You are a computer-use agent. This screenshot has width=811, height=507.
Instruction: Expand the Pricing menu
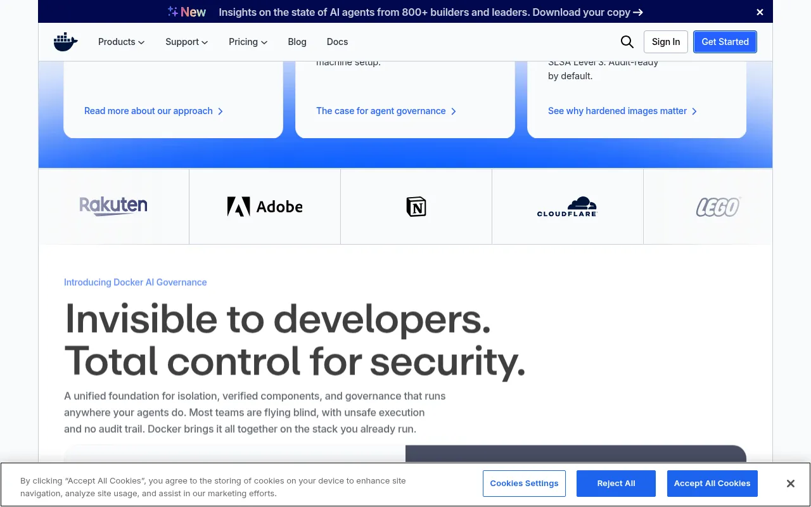point(248,42)
